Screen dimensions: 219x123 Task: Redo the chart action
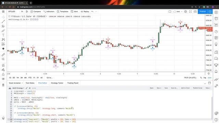(96, 11)
